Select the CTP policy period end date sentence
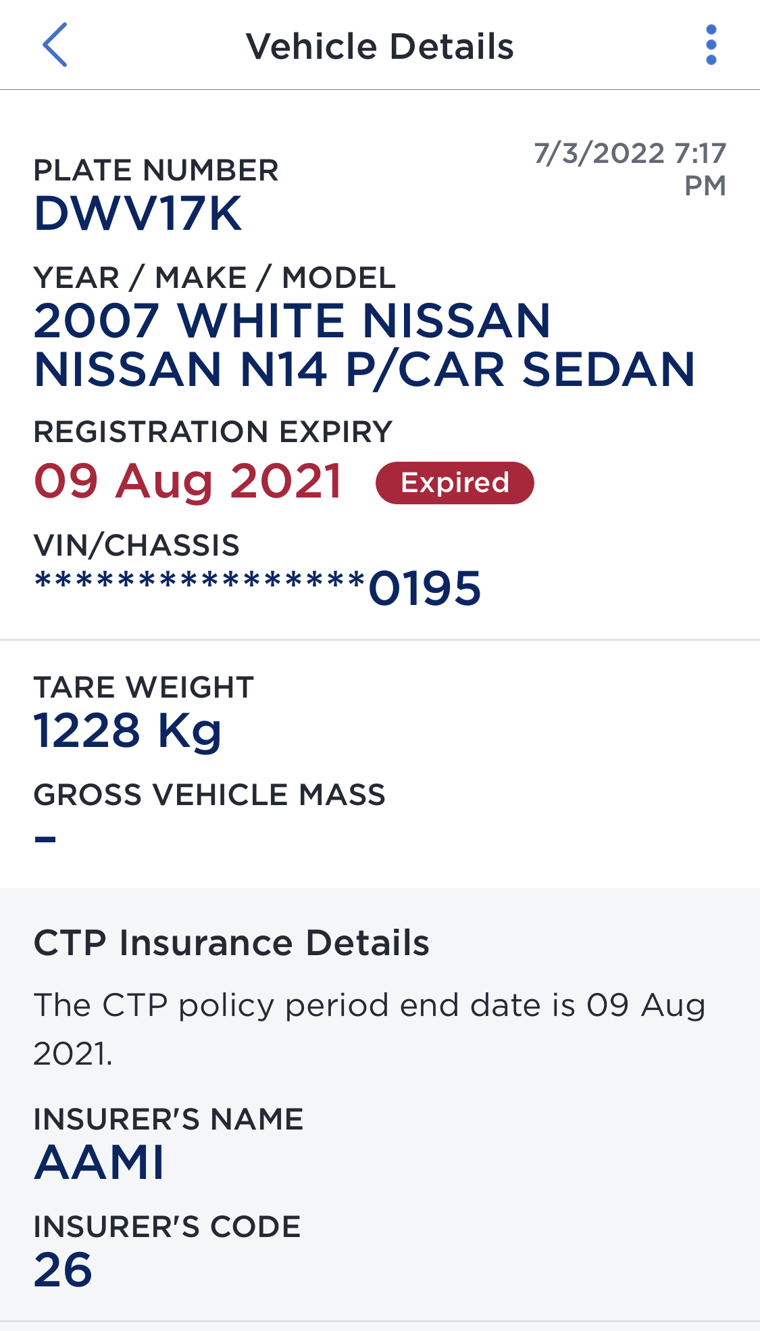 [370, 1029]
